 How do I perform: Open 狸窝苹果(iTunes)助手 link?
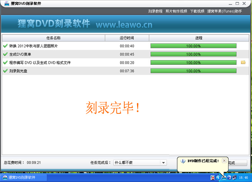[225, 11]
